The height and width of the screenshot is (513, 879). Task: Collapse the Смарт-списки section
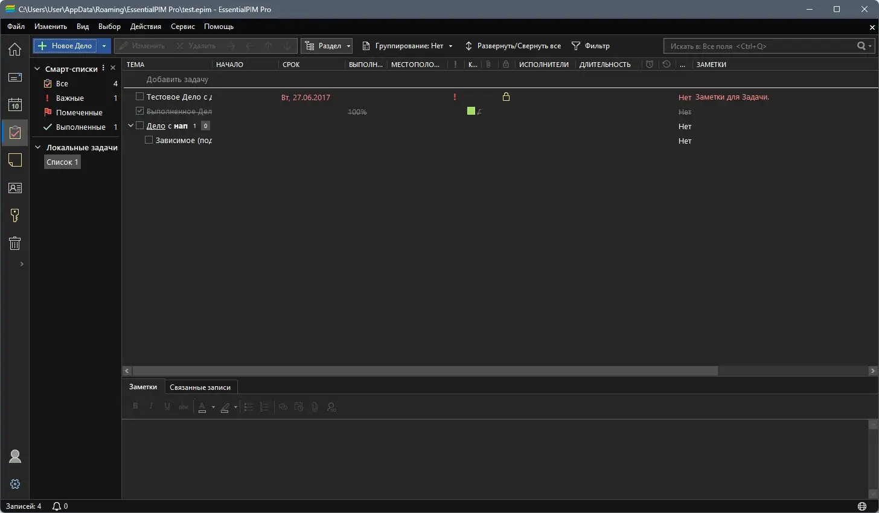[x=37, y=69]
